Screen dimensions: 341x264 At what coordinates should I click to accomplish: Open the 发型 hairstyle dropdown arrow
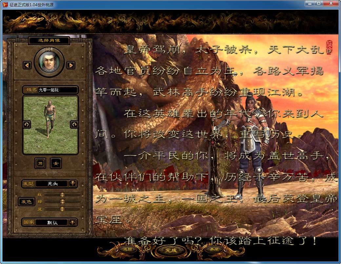click(x=73, y=184)
